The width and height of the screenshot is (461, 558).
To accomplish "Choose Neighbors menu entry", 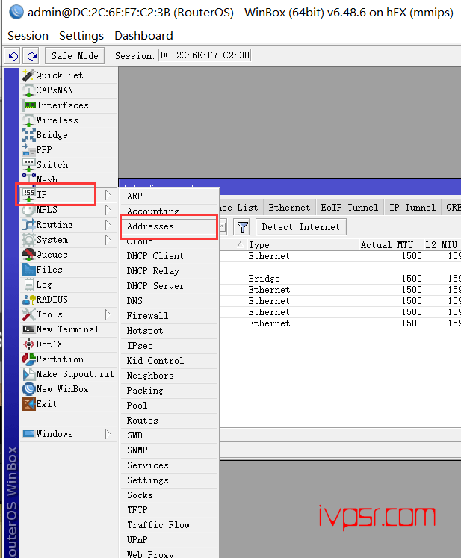I will 169,376.
